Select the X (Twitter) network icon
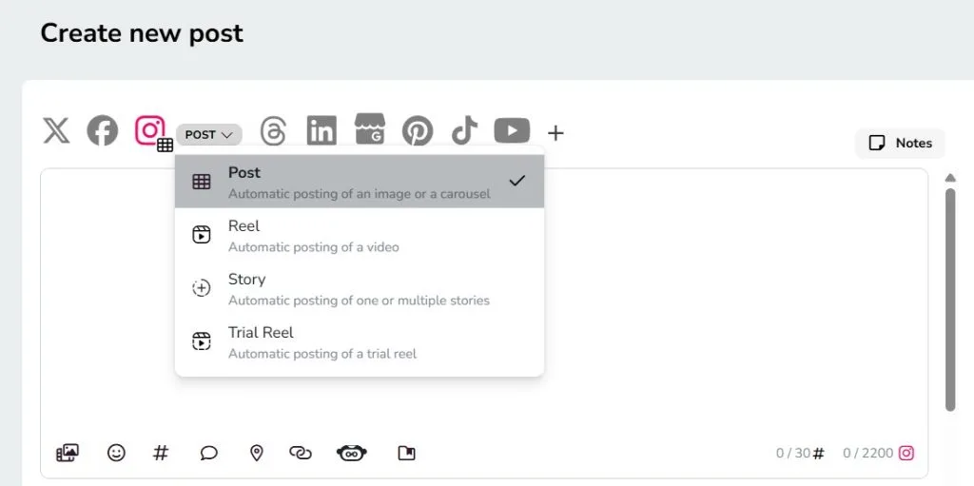Image resolution: width=974 pixels, height=486 pixels. [x=56, y=131]
